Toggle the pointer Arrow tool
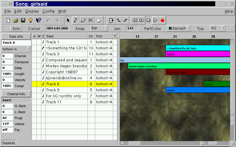 coord(68,20)
